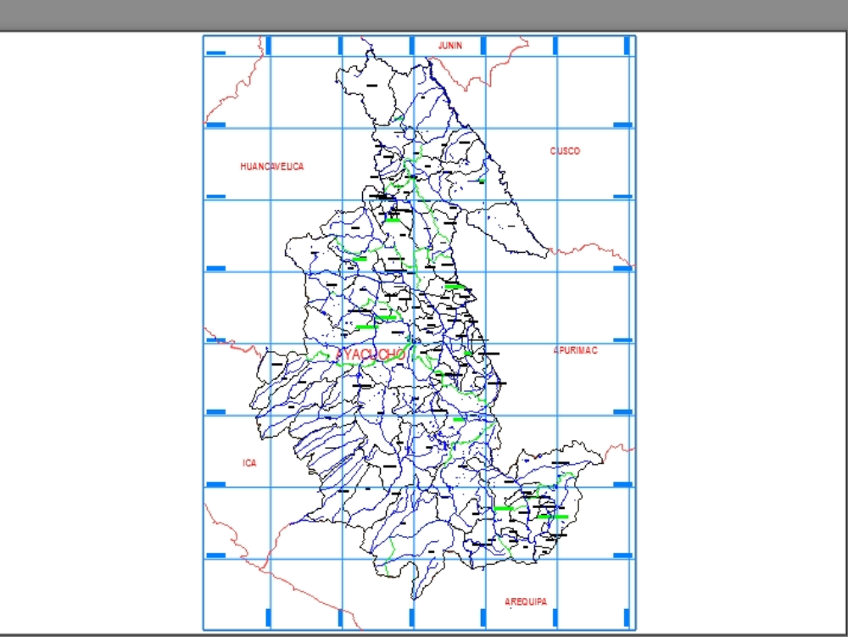The width and height of the screenshot is (848, 637).
Task: Click the longest green bar in southeast cluster
Action: [552, 516]
